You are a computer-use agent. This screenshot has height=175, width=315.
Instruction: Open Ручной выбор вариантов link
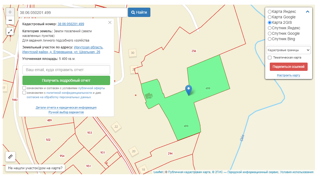[66, 112]
